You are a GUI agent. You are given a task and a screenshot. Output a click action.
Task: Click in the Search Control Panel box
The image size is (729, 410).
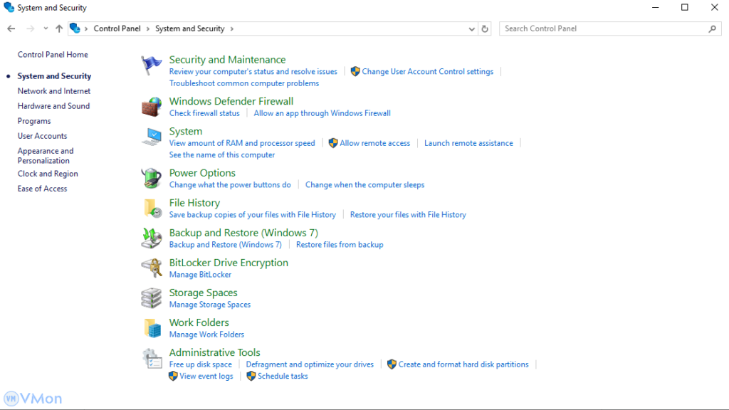click(604, 29)
